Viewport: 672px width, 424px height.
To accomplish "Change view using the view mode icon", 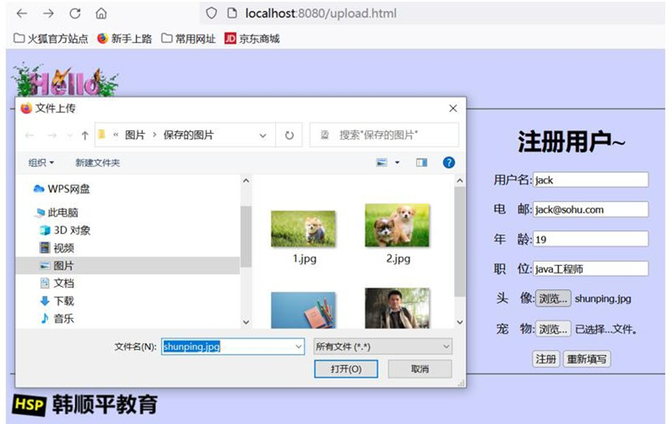I will tap(382, 162).
